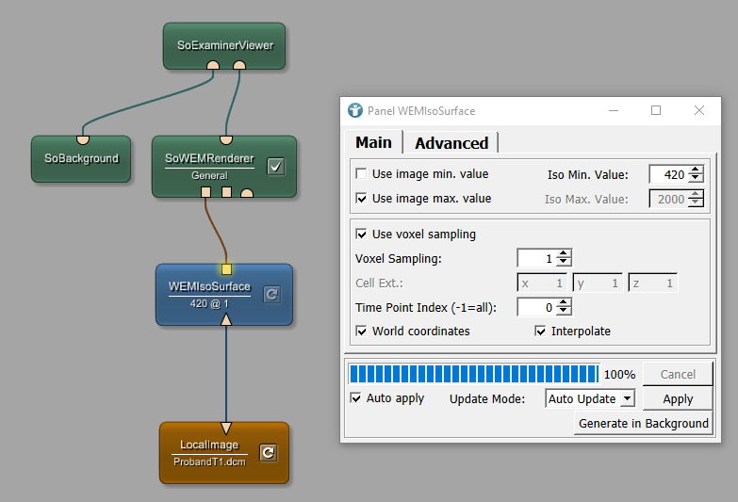Click the WEMIsoSurface refresh icon
The height and width of the screenshot is (502, 738).
(271, 294)
